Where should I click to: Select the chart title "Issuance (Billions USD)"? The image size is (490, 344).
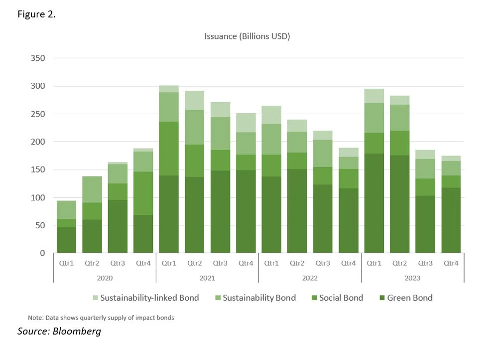coord(247,36)
